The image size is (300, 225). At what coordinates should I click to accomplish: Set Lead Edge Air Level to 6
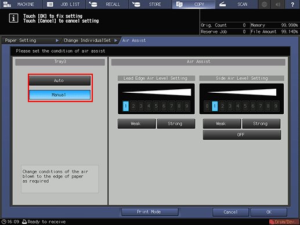point(164,106)
